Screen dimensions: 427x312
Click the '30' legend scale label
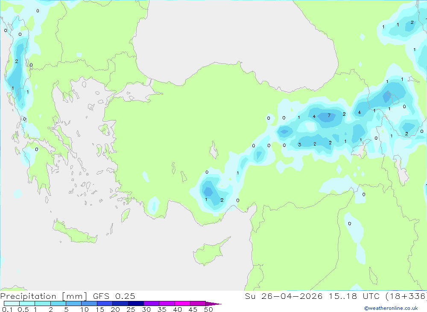click(146, 309)
